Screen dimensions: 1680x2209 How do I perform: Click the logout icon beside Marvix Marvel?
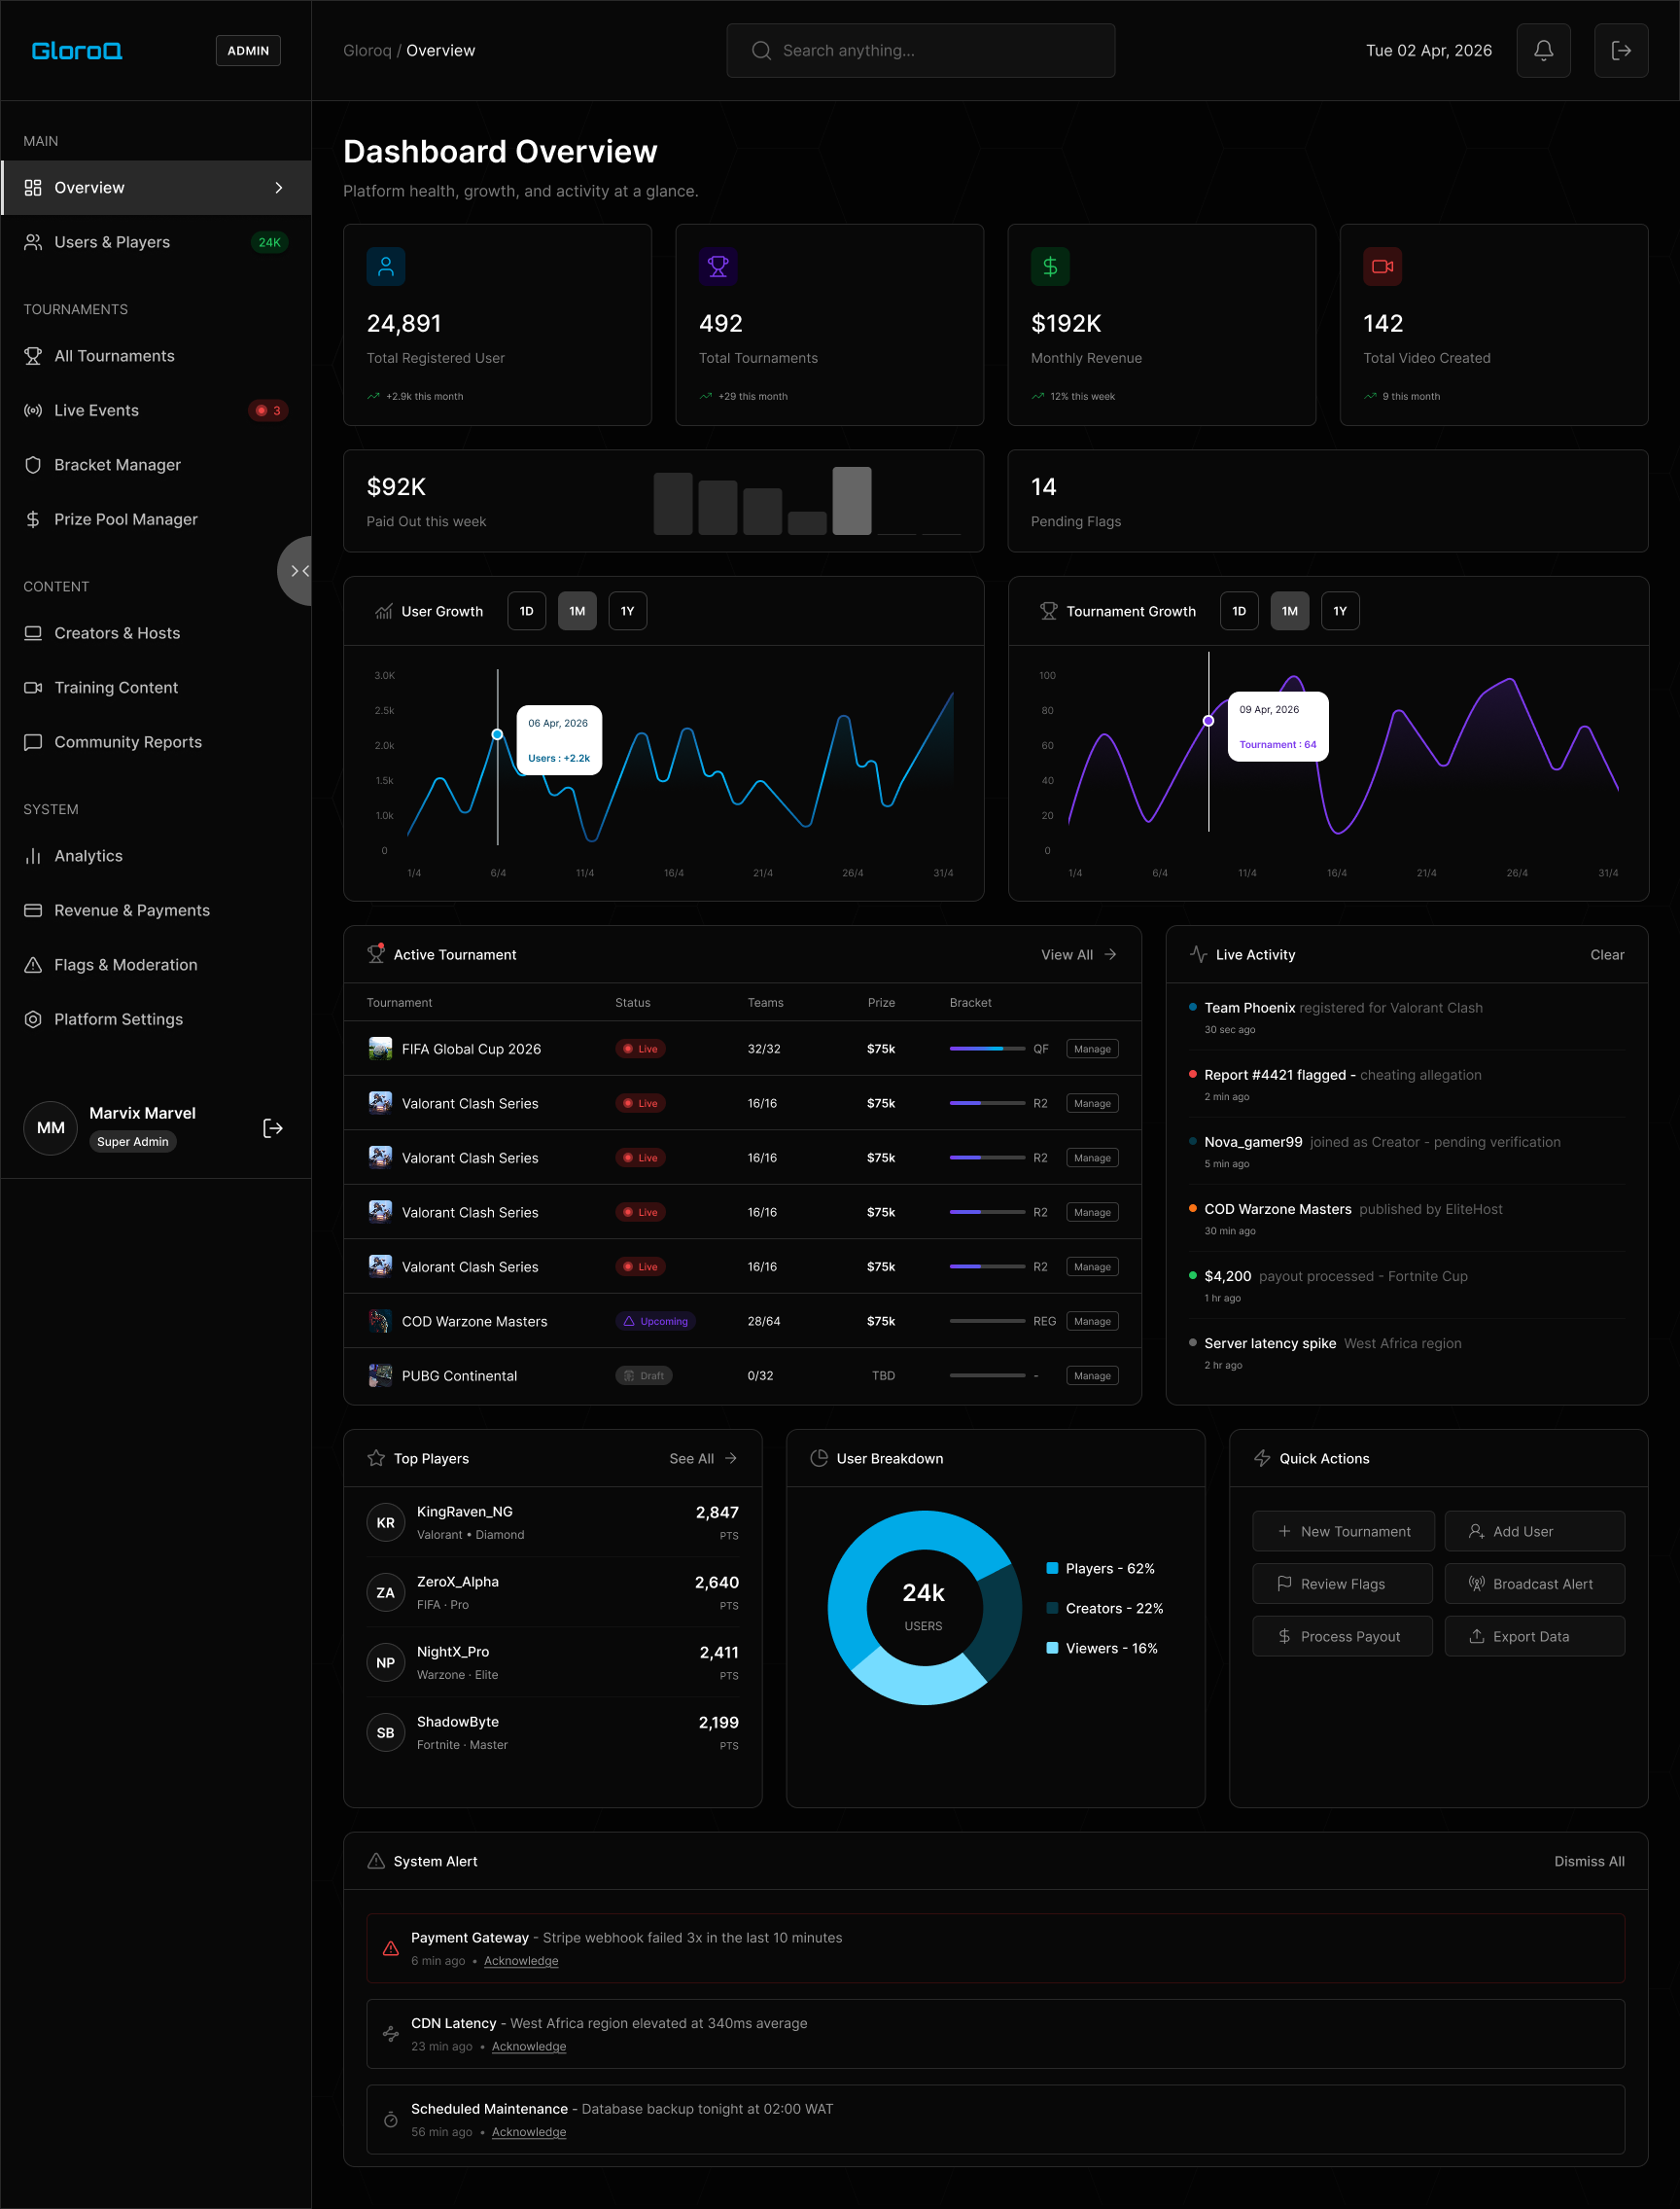coord(273,1128)
